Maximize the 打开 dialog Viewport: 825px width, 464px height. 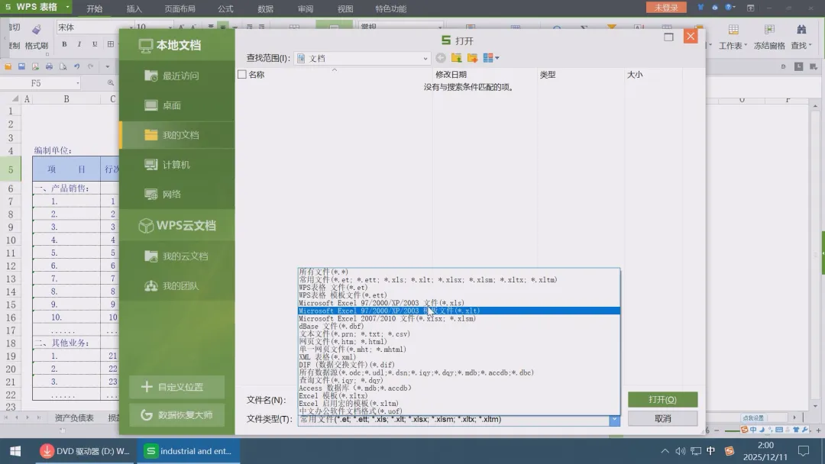(x=668, y=37)
